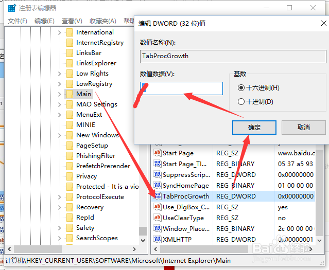Click the string icon beside UseClearType
Screen dimensions: 329x270
pyautogui.click(x=158, y=218)
